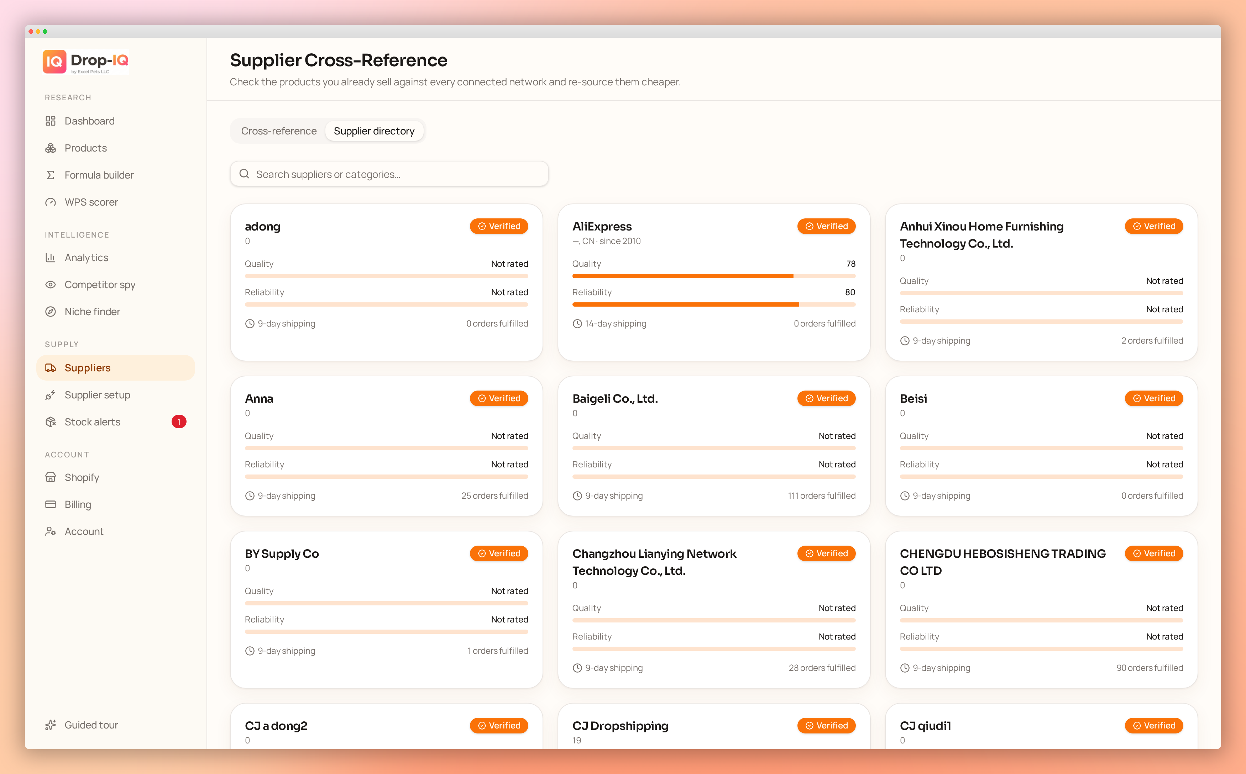
Task: Click AliExpress Reliability progress bar
Action: point(714,304)
